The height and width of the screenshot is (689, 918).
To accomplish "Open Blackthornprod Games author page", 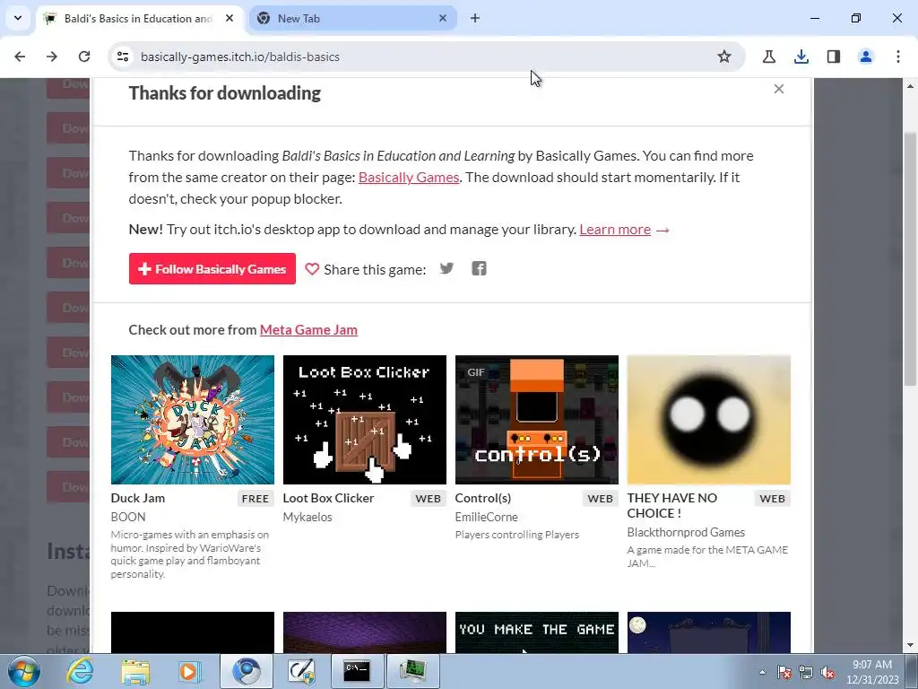I will pos(686,533).
